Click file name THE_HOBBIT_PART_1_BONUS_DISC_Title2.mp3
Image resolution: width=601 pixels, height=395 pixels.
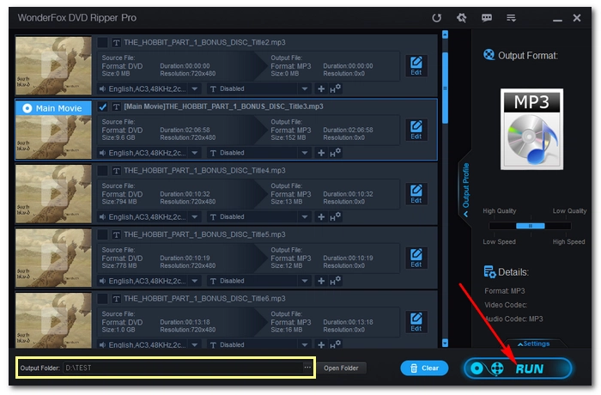(x=204, y=43)
